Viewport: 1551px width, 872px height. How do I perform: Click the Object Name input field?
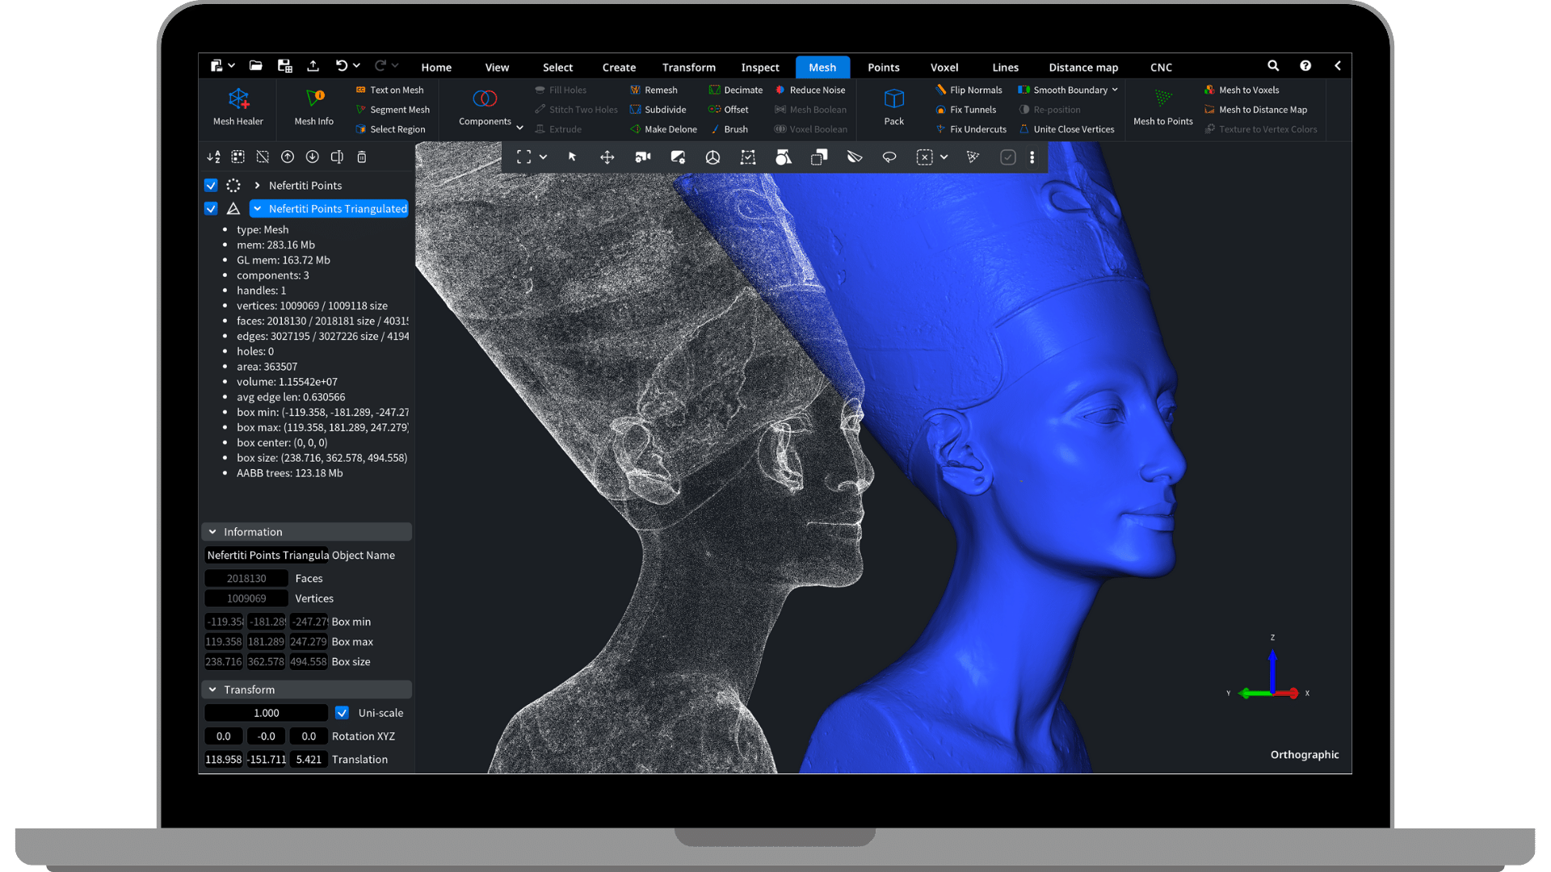(x=267, y=555)
